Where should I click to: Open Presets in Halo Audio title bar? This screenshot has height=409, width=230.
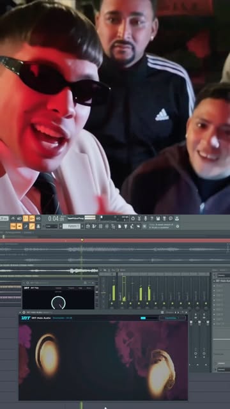click(170, 313)
